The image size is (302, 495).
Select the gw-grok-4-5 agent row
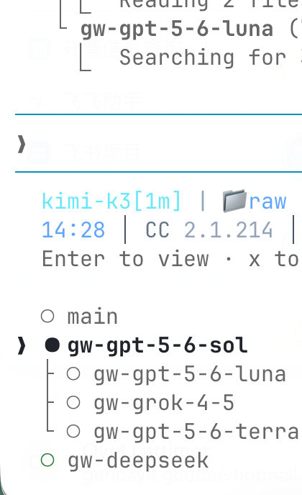150,403
